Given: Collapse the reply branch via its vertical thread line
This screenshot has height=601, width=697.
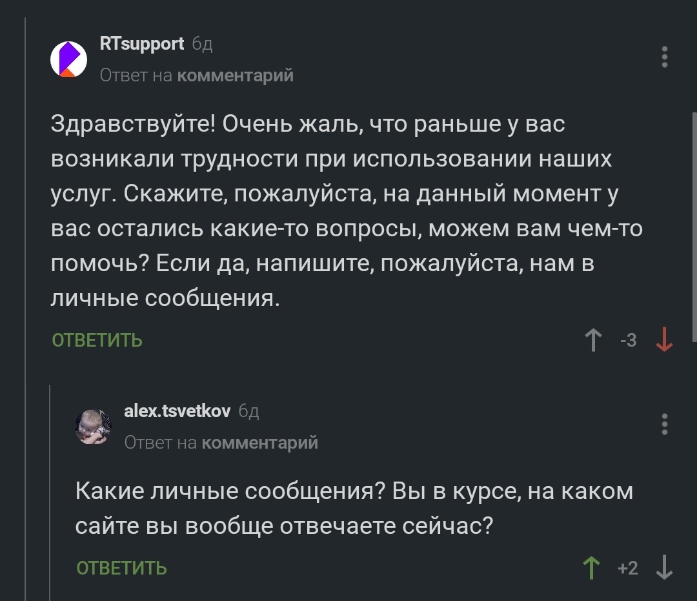Looking at the screenshot, I should (x=50, y=491).
